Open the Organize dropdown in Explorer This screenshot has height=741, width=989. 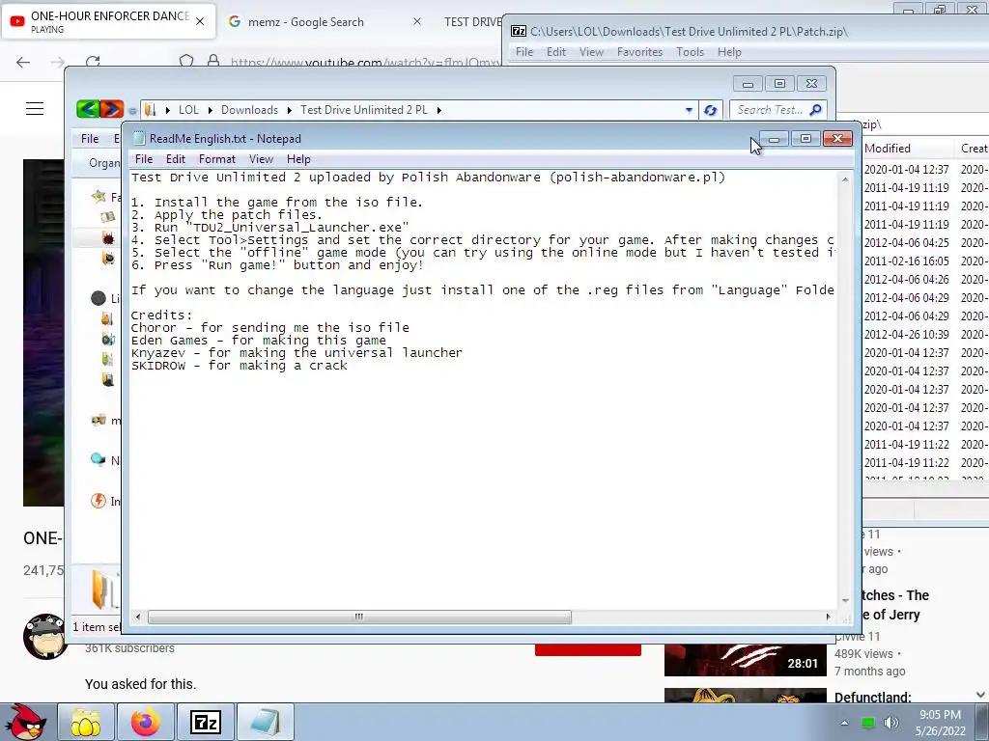[104, 163]
